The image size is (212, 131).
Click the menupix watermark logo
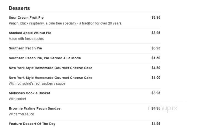coord(163,108)
